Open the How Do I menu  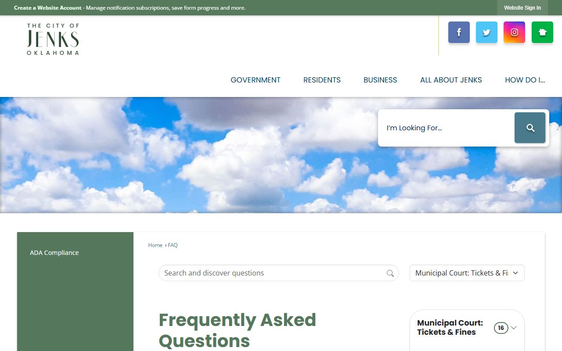click(525, 80)
